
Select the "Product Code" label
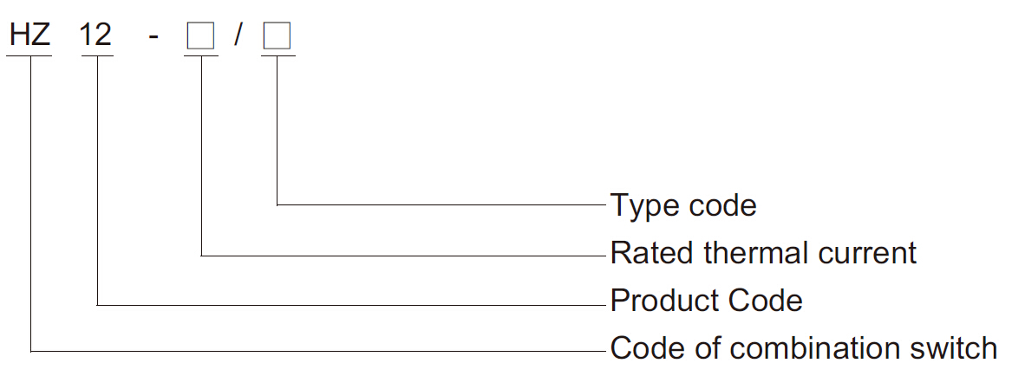(x=706, y=301)
